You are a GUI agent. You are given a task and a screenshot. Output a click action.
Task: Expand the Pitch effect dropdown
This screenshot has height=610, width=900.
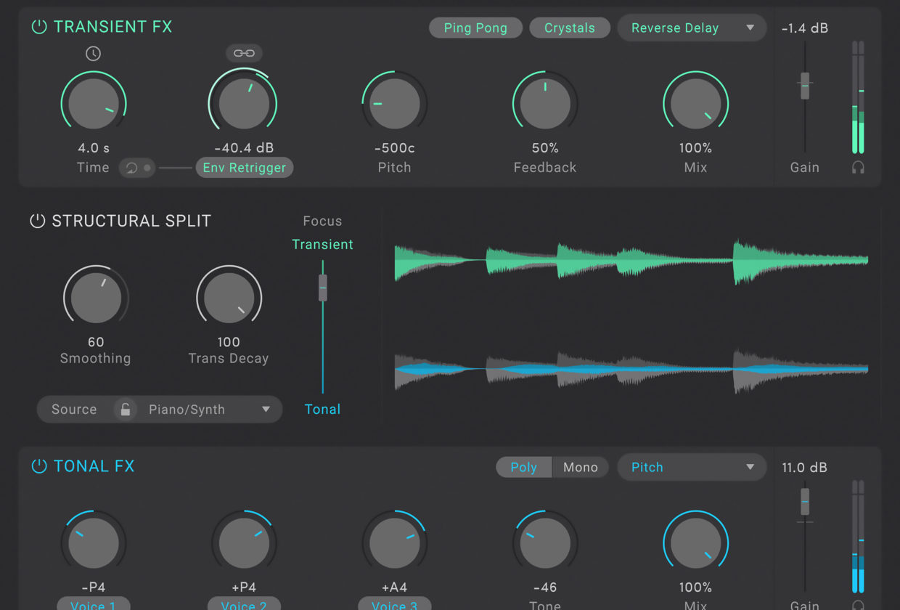(692, 468)
